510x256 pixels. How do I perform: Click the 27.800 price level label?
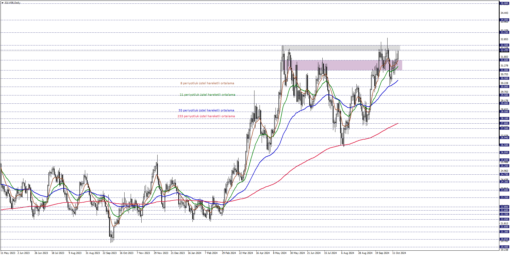coord(504,123)
